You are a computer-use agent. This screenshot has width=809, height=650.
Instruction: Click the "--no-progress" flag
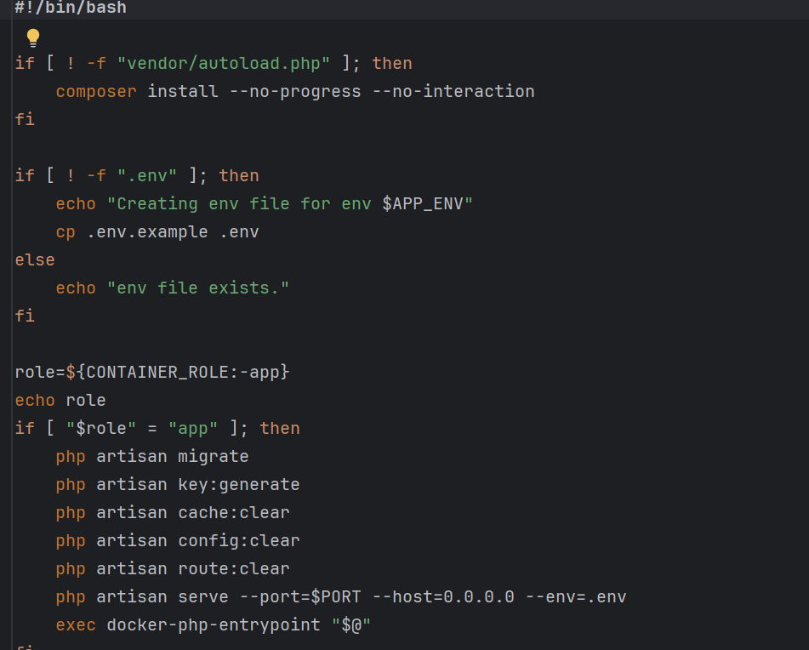pyautogui.click(x=295, y=92)
